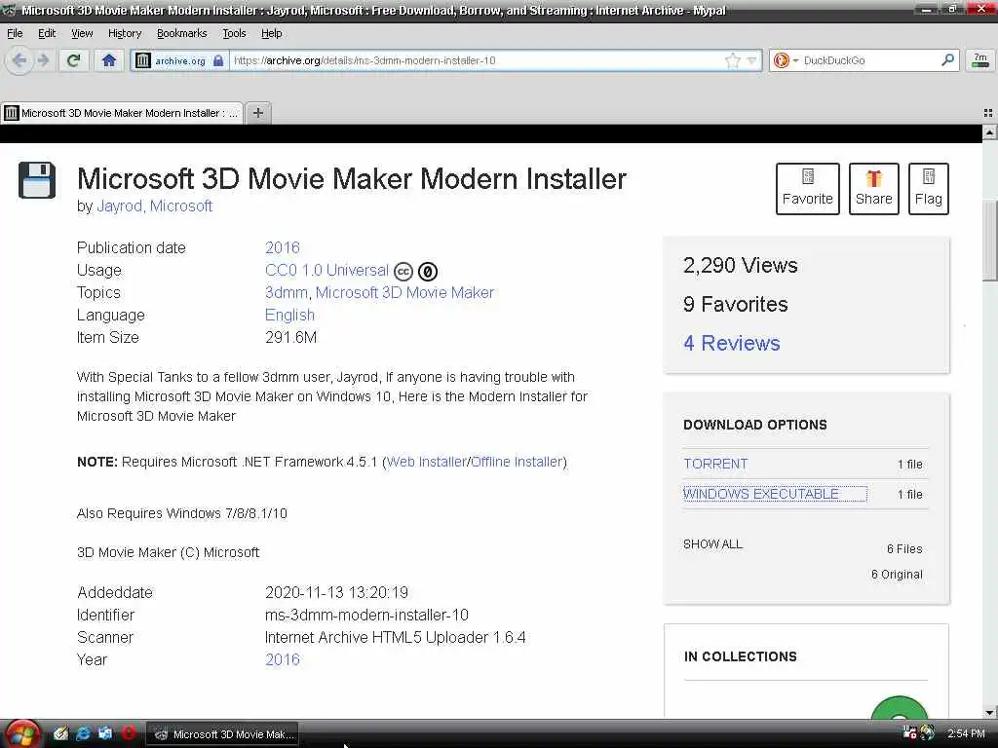Open the Edit menu
This screenshot has height=748, width=998.
[x=47, y=33]
